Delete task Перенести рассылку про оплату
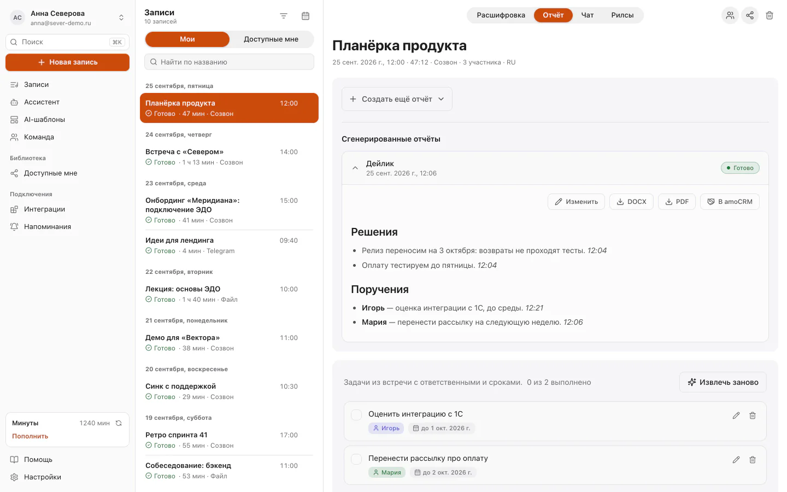Image resolution: width=787 pixels, height=492 pixels. tap(753, 460)
